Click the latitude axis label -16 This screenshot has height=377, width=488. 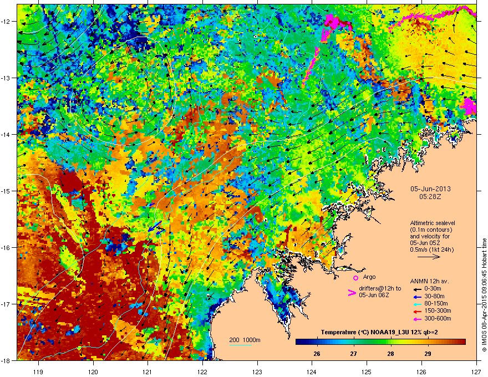point(6,248)
